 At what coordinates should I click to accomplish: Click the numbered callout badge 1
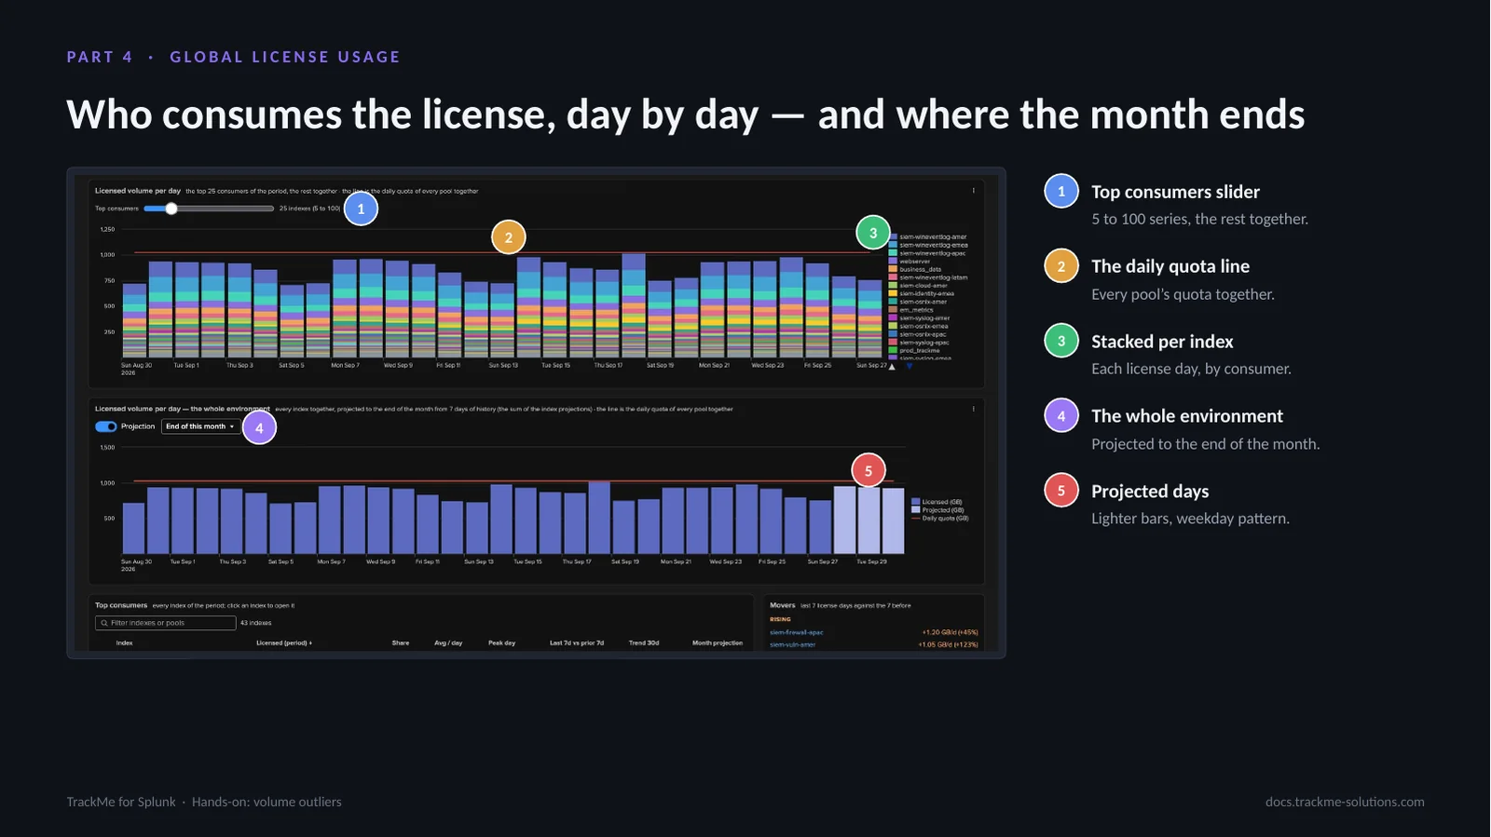click(361, 209)
